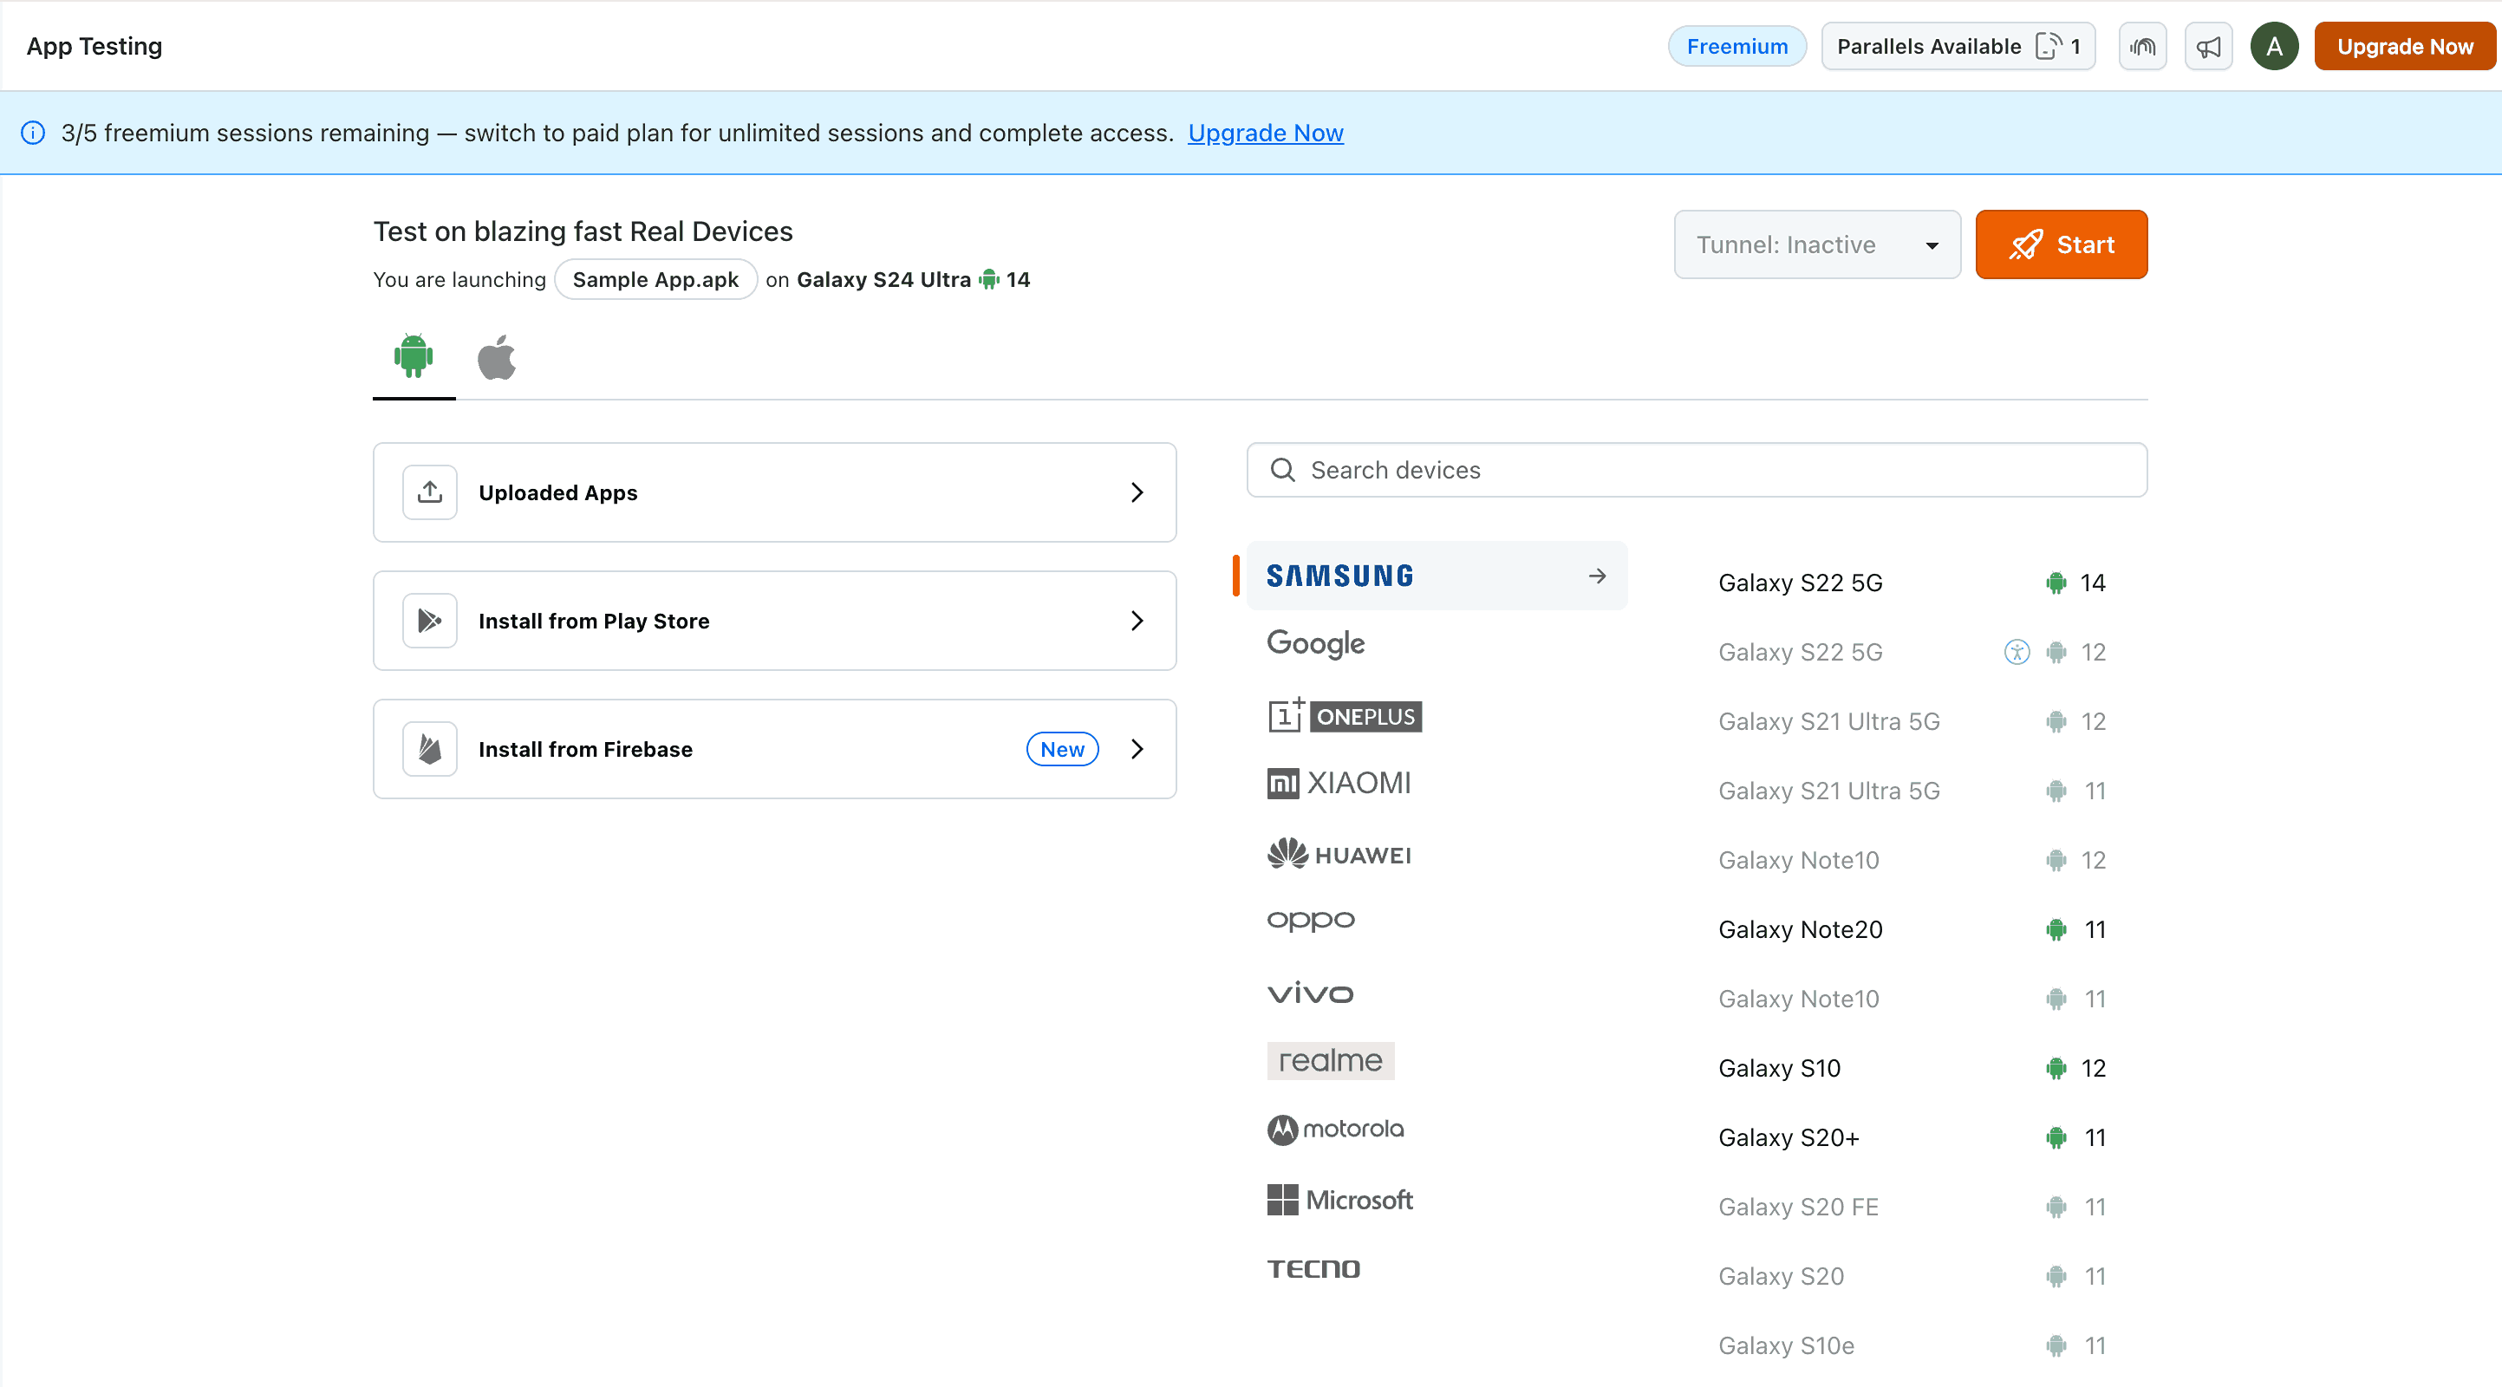The height and width of the screenshot is (1387, 2502).
Task: Click the tunnel dropdown caret arrow
Action: click(x=1932, y=245)
